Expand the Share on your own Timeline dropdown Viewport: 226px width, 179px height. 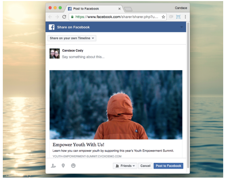click(72, 38)
